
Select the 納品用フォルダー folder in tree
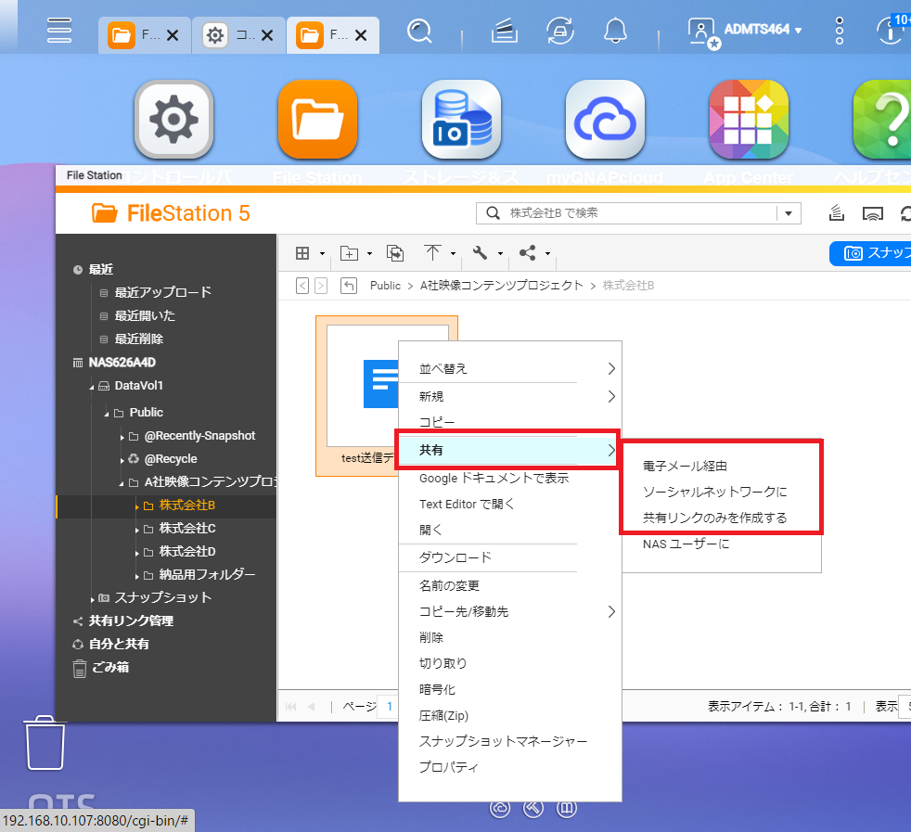pos(207,575)
